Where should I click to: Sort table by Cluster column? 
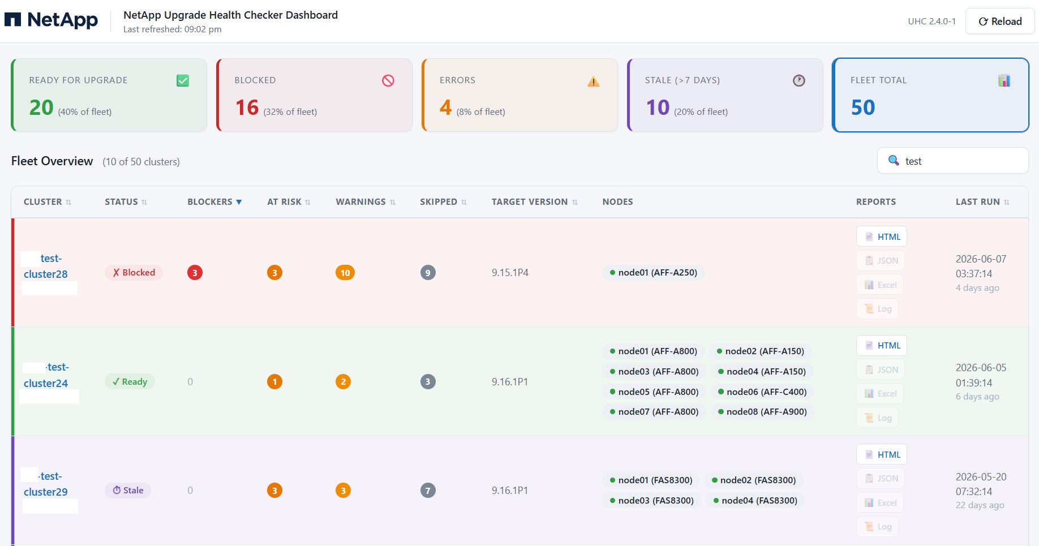pos(48,202)
